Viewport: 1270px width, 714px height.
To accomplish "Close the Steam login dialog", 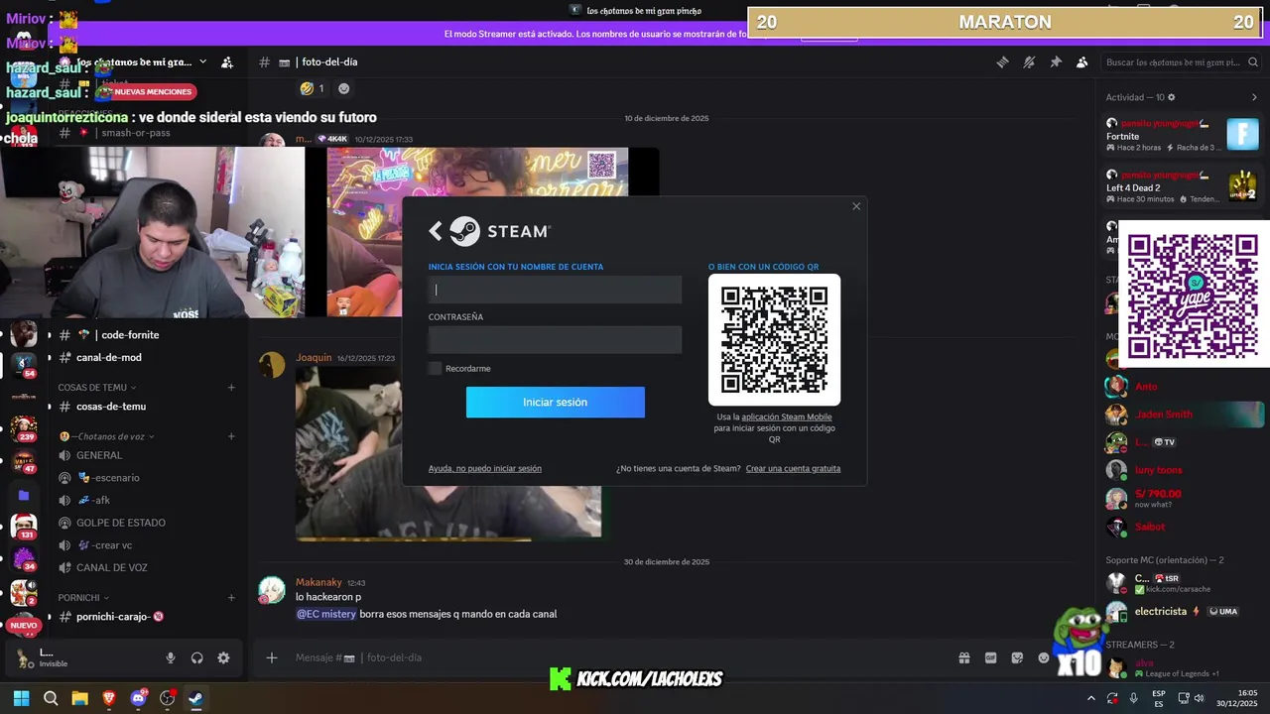I will (x=856, y=206).
